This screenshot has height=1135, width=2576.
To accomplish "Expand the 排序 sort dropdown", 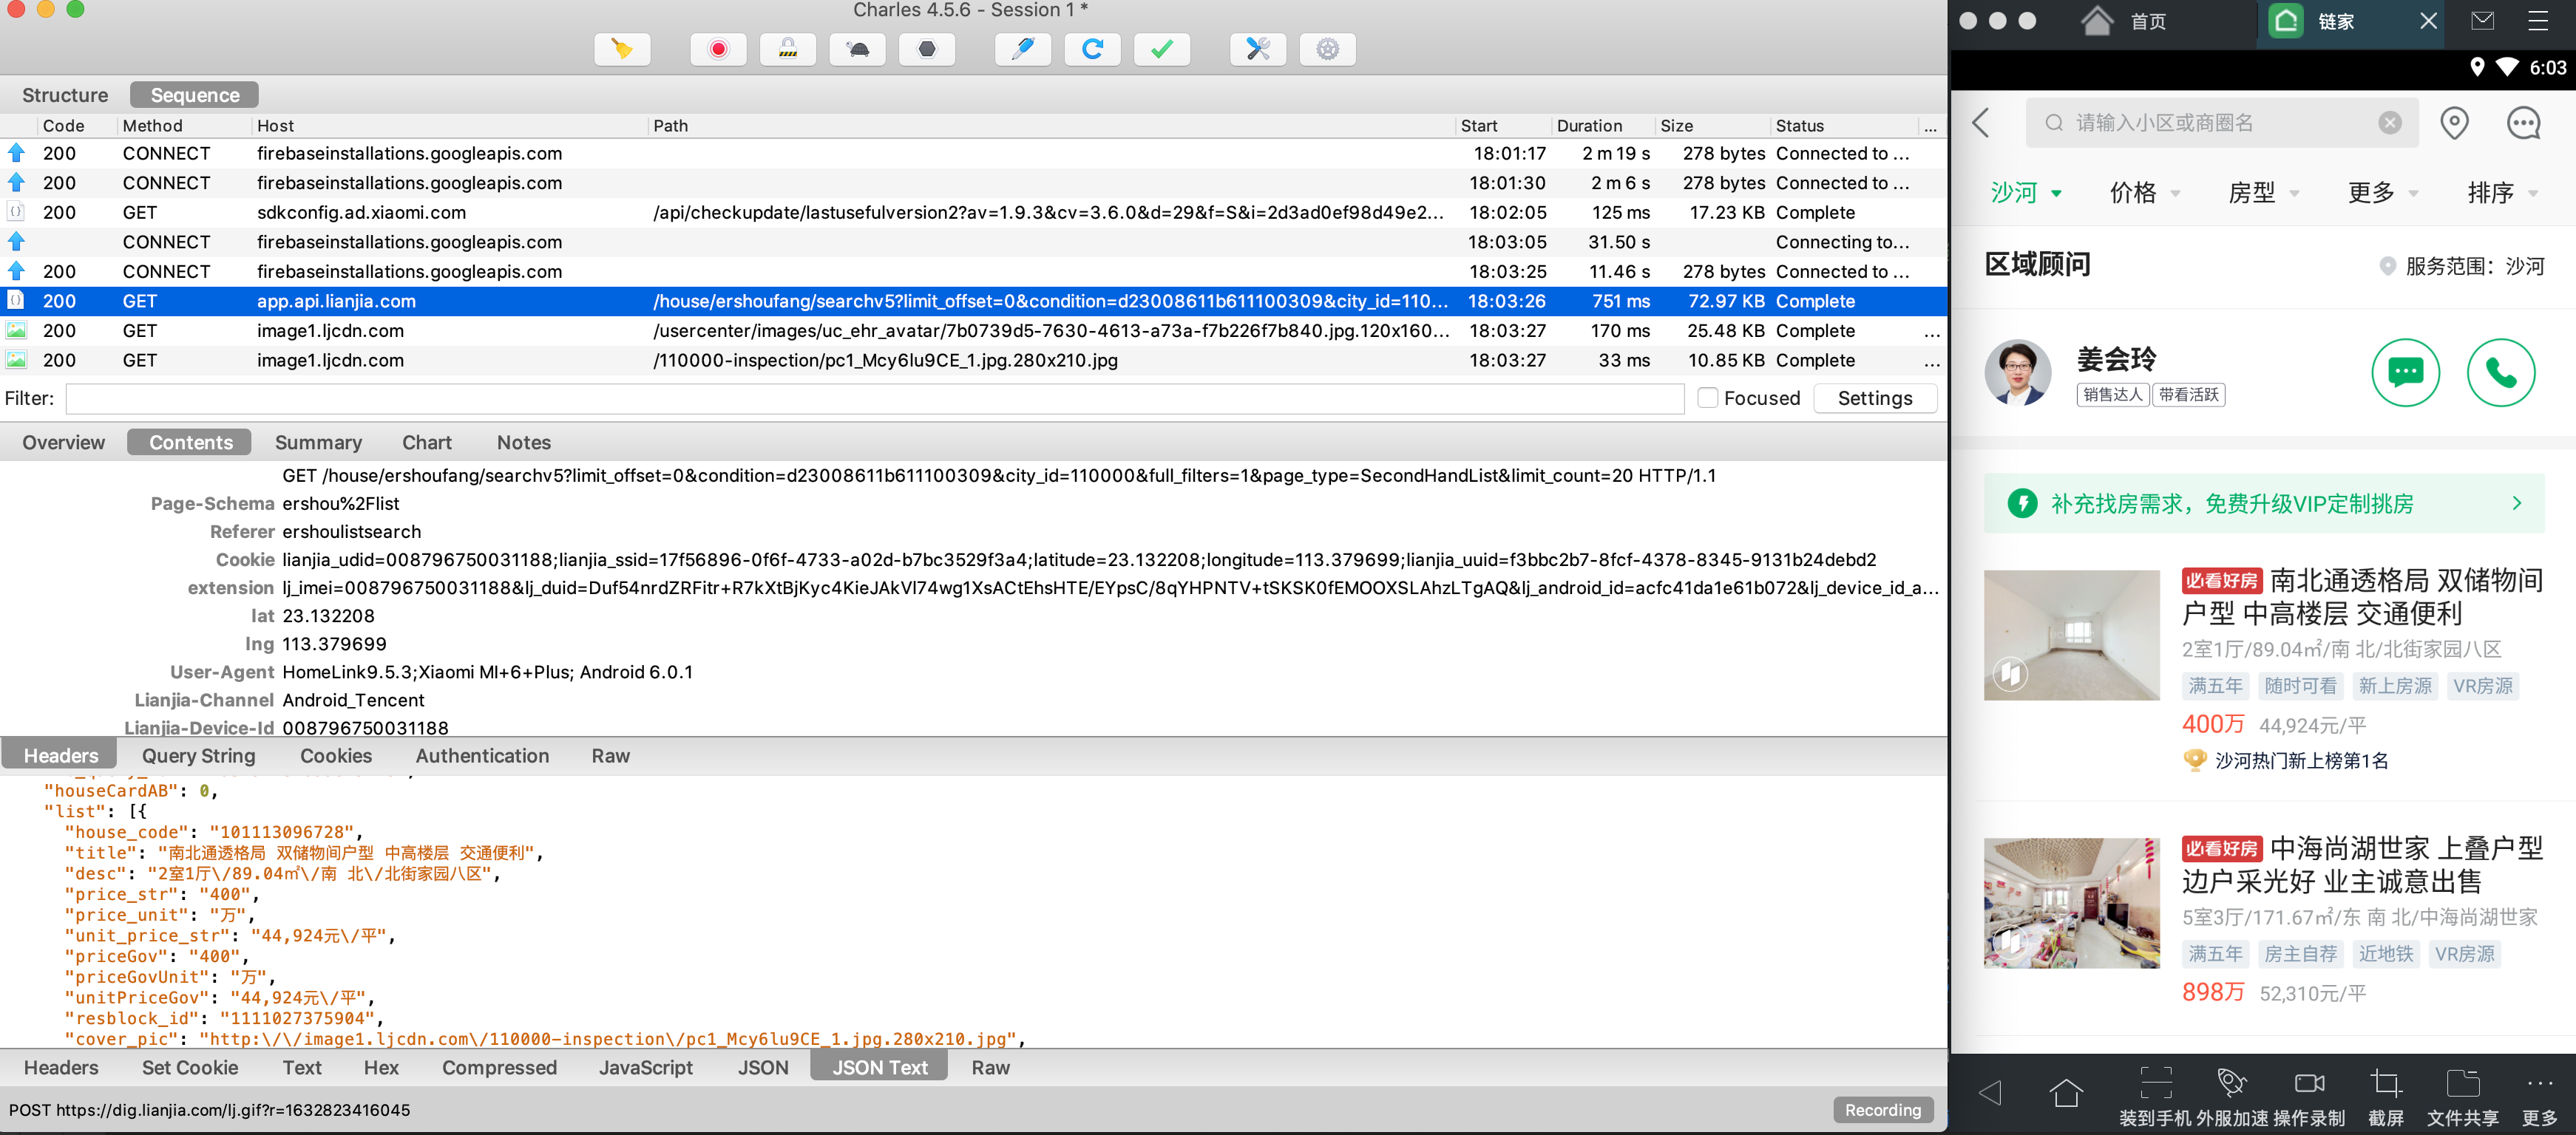I will (2501, 192).
